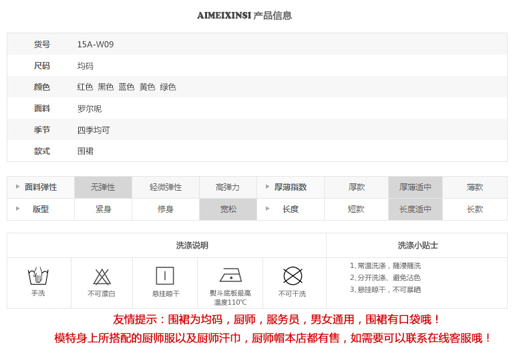Click the 尺码 label
521x362 pixels.
pos(42,66)
